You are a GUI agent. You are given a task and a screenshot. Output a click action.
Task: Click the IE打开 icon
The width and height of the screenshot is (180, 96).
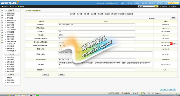[x=133, y=93]
